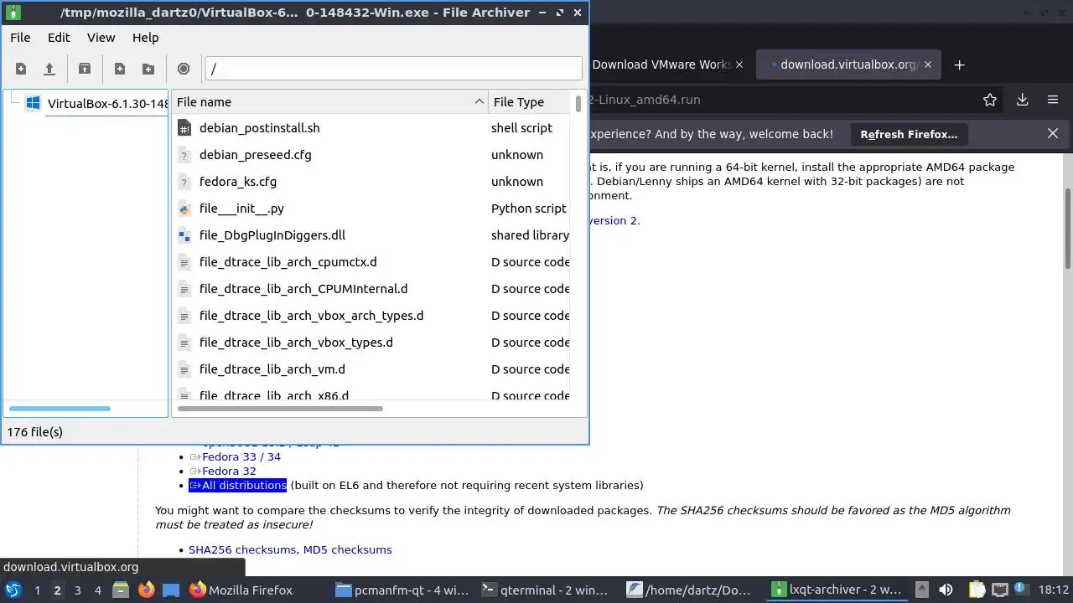Activate the pcmanfm-qt taskbar button

(x=403, y=590)
